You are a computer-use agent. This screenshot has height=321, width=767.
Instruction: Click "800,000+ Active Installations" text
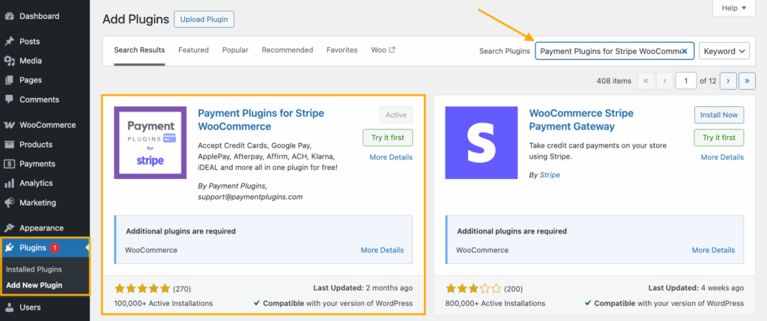[494, 303]
